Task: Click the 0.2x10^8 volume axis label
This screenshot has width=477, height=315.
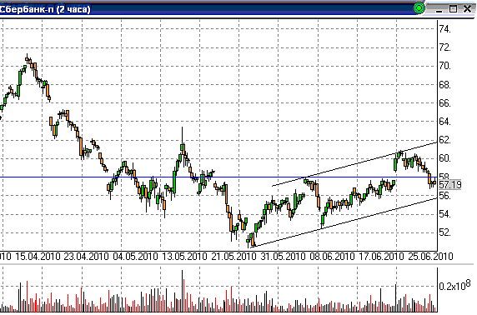Action: click(454, 286)
